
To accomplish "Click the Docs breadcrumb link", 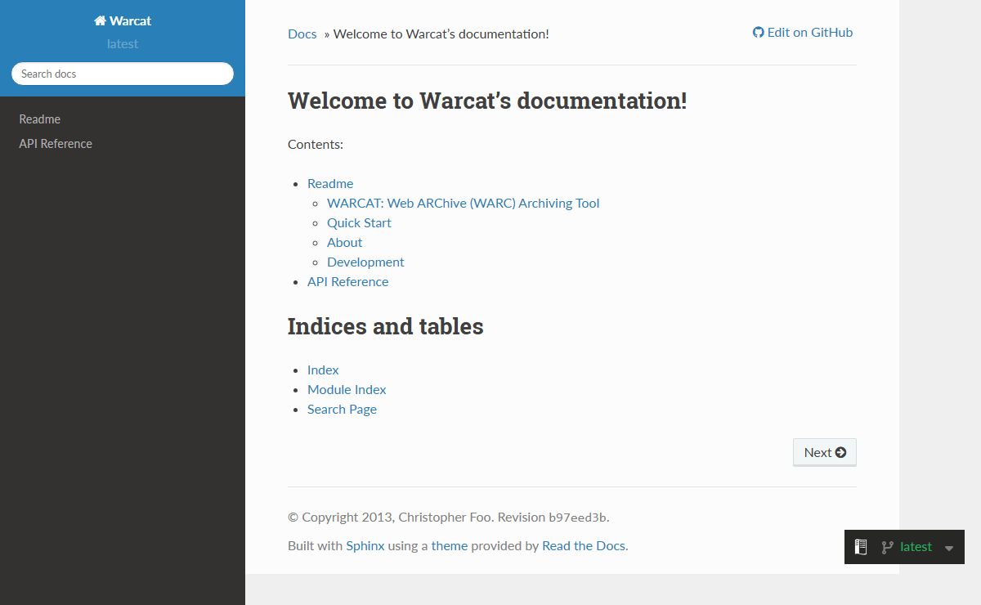I will [302, 34].
